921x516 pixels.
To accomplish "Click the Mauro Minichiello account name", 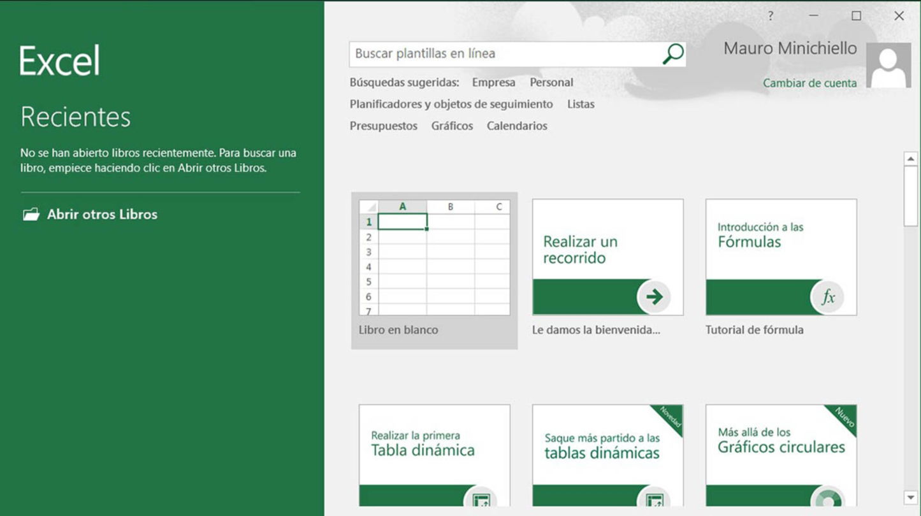I will 790,48.
